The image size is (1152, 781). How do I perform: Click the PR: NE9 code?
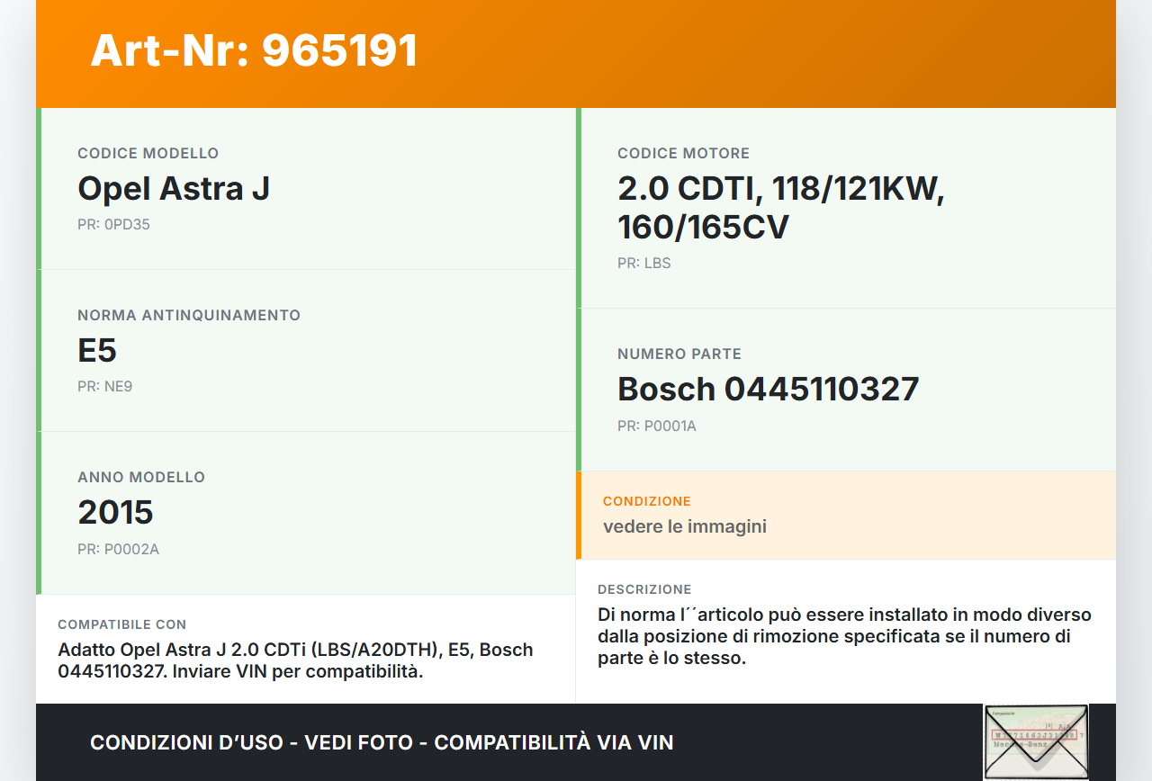(105, 386)
